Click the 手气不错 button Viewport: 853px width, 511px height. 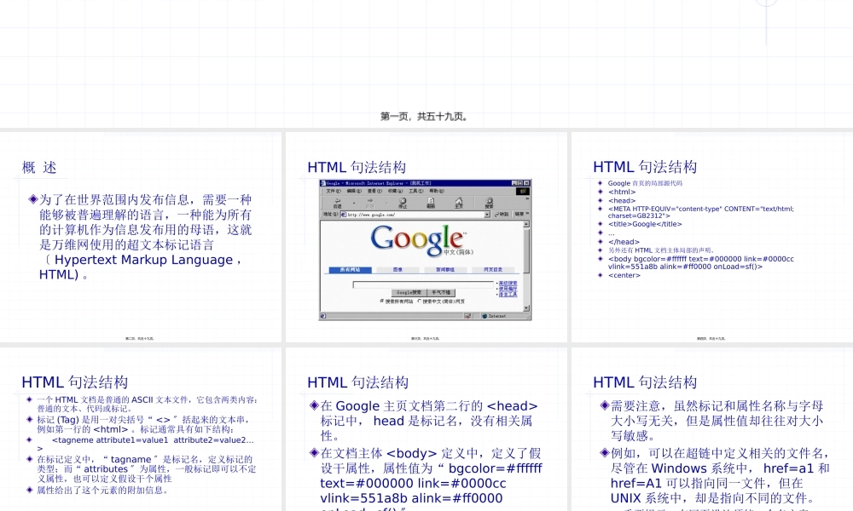[x=443, y=292]
